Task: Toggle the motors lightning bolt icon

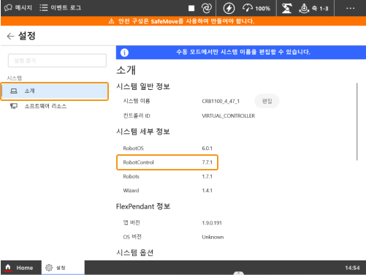Action: coord(229,8)
